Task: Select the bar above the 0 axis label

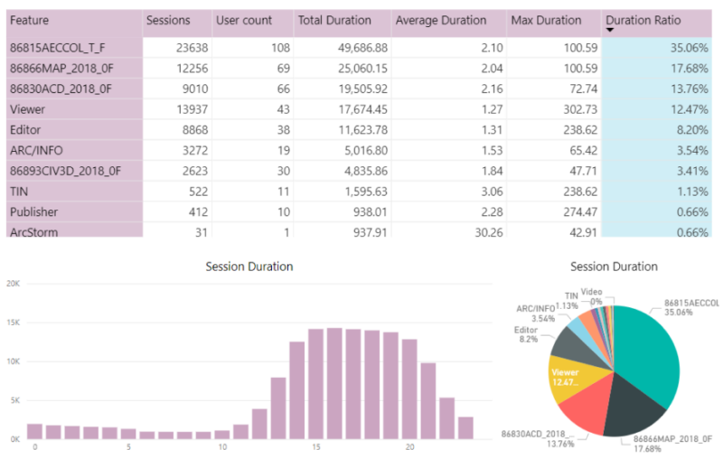Action: (34, 431)
